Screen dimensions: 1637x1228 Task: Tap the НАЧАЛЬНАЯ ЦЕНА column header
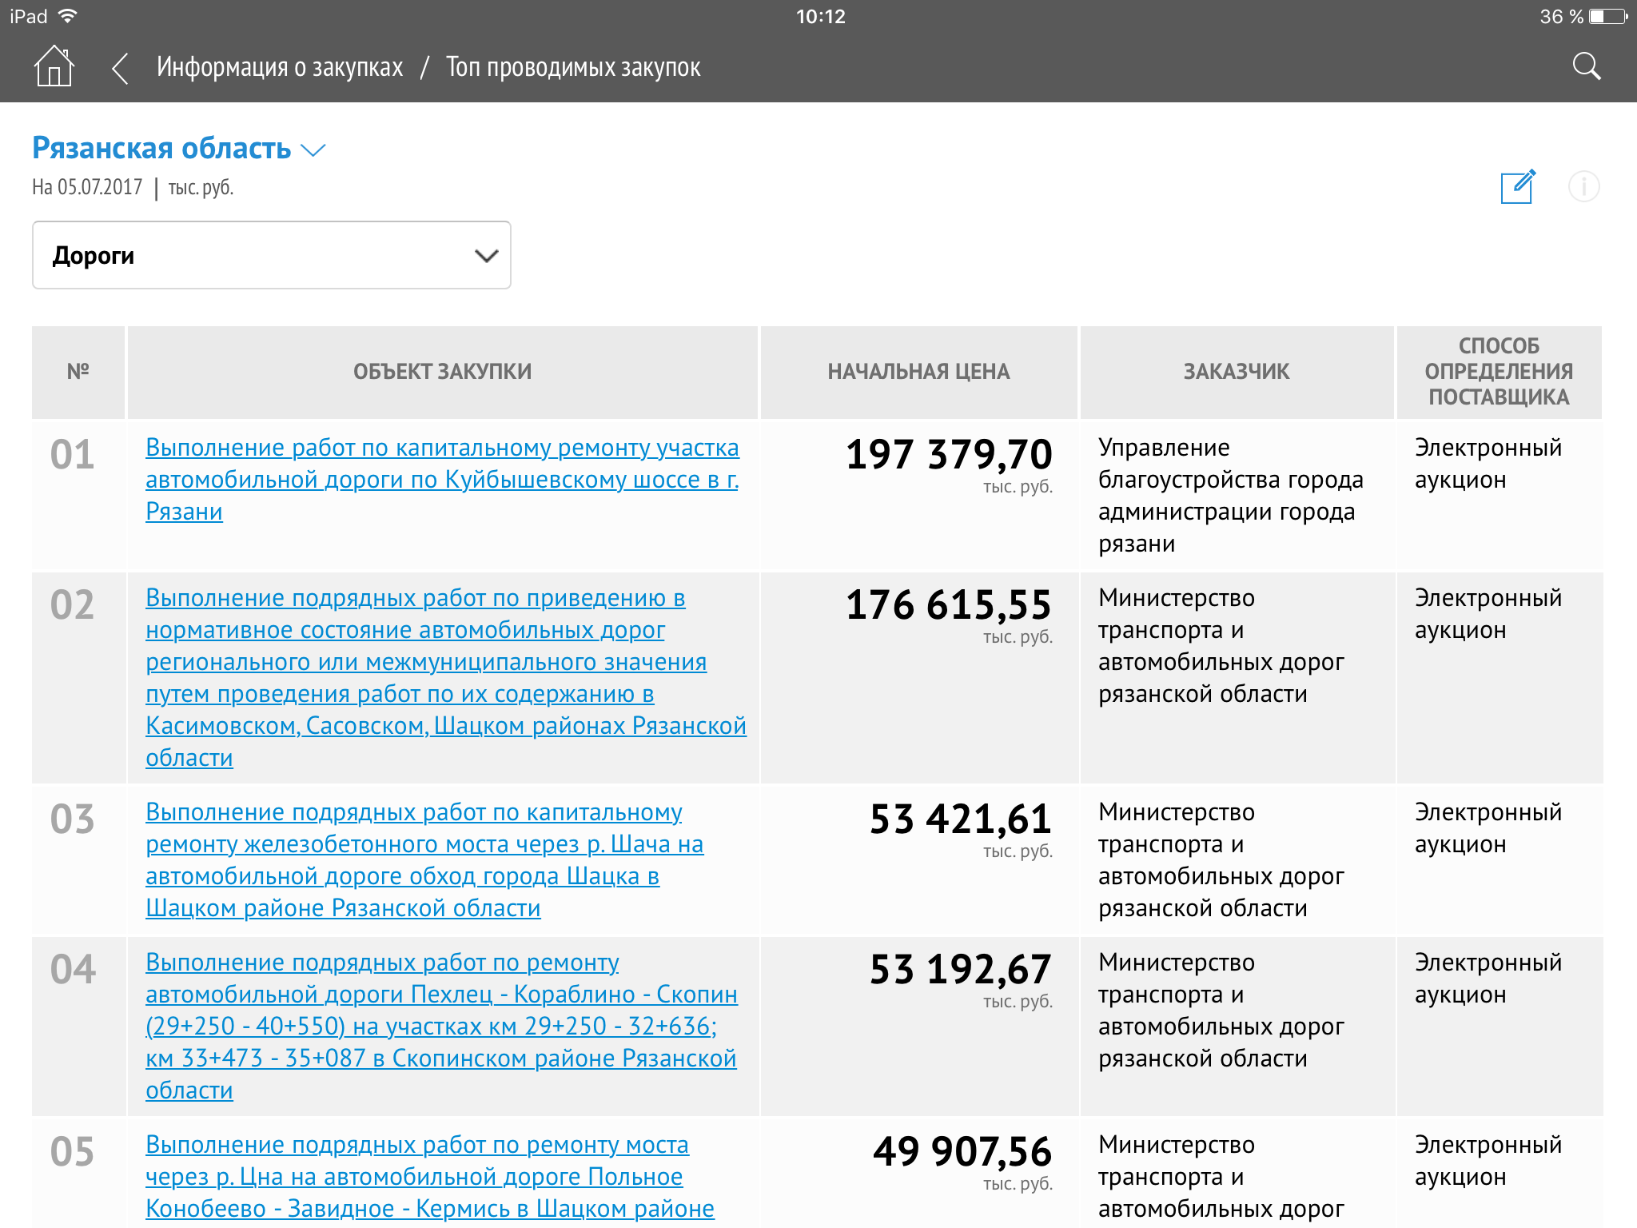[918, 372]
